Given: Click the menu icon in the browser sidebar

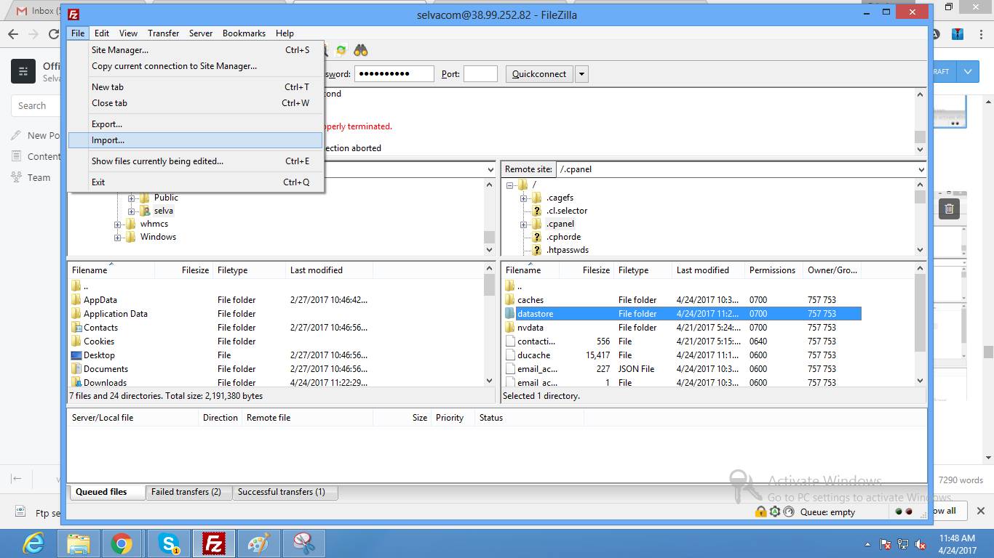Looking at the screenshot, I should pos(23,71).
